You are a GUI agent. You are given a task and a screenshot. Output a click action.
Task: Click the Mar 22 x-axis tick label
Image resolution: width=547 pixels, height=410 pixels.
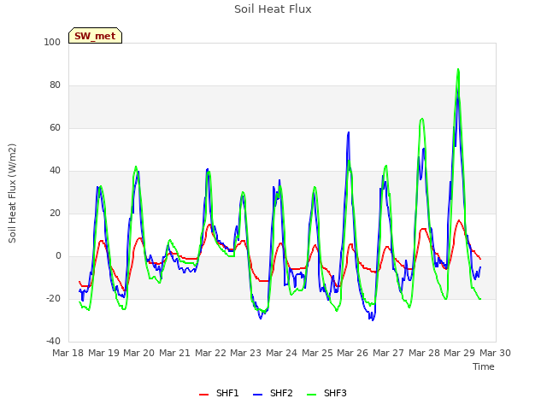(211, 353)
